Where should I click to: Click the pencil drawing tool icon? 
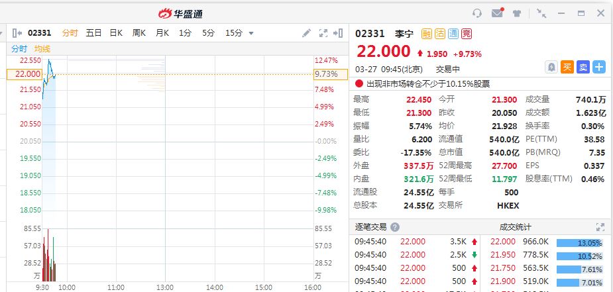[306, 33]
